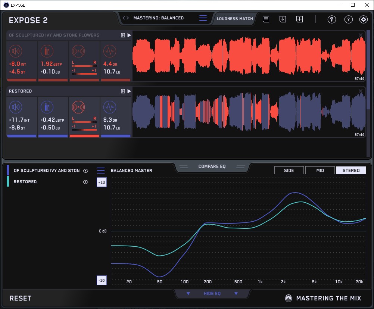Click the RESTORED track waveform
Viewport: 374px width, 309px height.
(x=249, y=112)
